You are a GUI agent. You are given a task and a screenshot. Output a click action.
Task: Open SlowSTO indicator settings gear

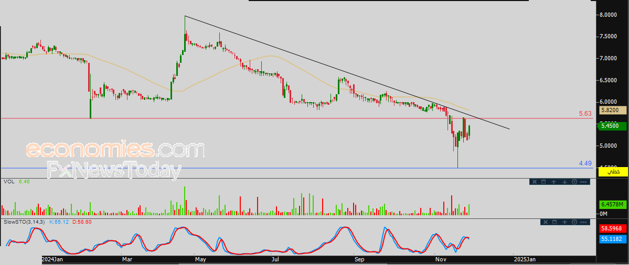point(574,222)
